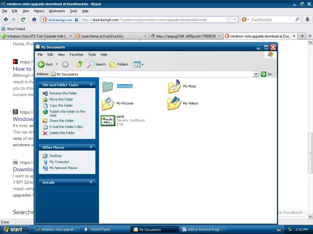The width and height of the screenshot is (313, 234).
Task: Click the Mypal page scrollbar down arrow
Action: 310,216
